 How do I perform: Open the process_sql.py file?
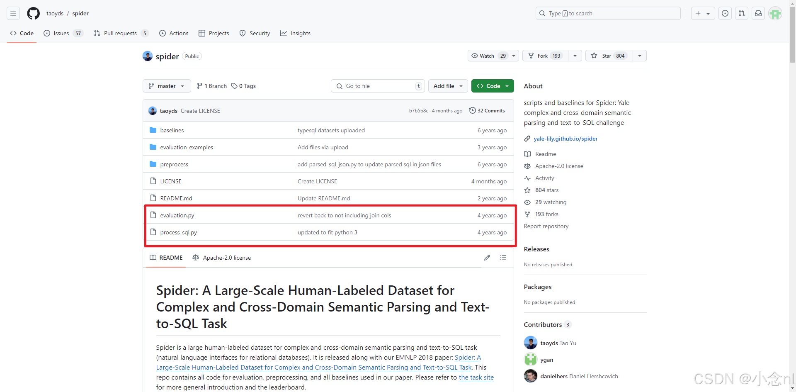click(179, 232)
